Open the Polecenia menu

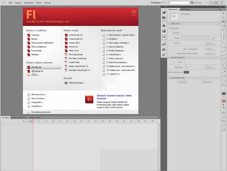coord(29,2)
